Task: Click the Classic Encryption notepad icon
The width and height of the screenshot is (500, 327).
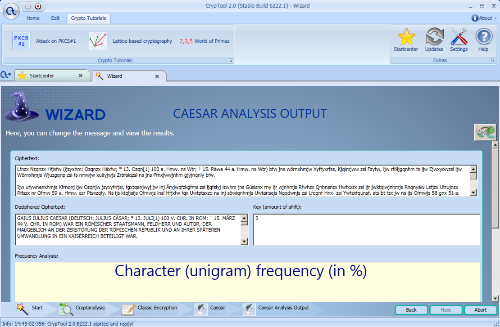Action: coord(128,309)
